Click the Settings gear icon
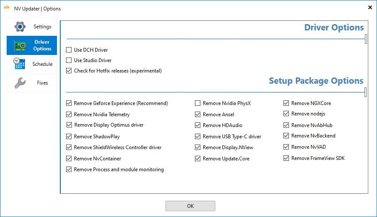The height and width of the screenshot is (217, 377). tap(20, 27)
